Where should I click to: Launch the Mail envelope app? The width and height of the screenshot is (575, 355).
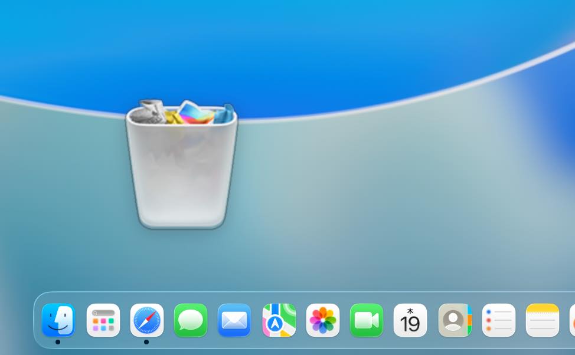click(234, 320)
